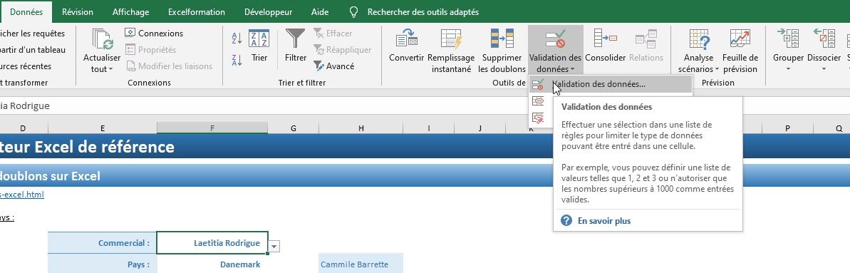Open the Affichage tab

(x=130, y=12)
